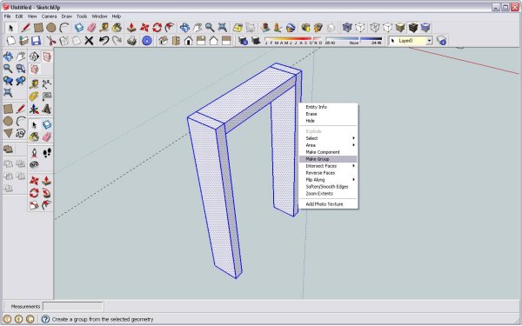Enable Shaded face style

(400, 27)
